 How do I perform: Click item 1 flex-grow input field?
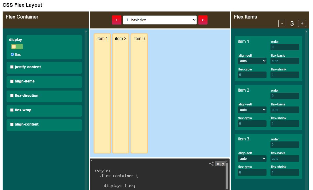[x=252, y=75]
